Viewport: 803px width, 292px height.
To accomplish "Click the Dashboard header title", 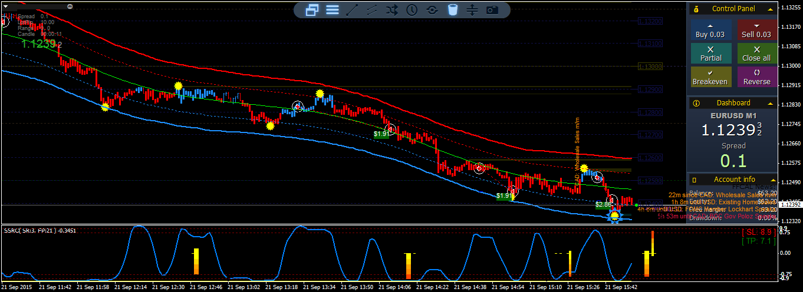I will [x=733, y=103].
